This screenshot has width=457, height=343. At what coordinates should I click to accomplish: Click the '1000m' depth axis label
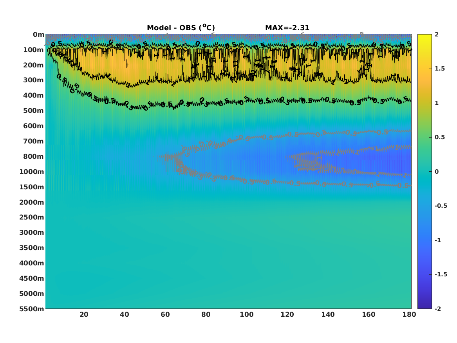(32, 172)
